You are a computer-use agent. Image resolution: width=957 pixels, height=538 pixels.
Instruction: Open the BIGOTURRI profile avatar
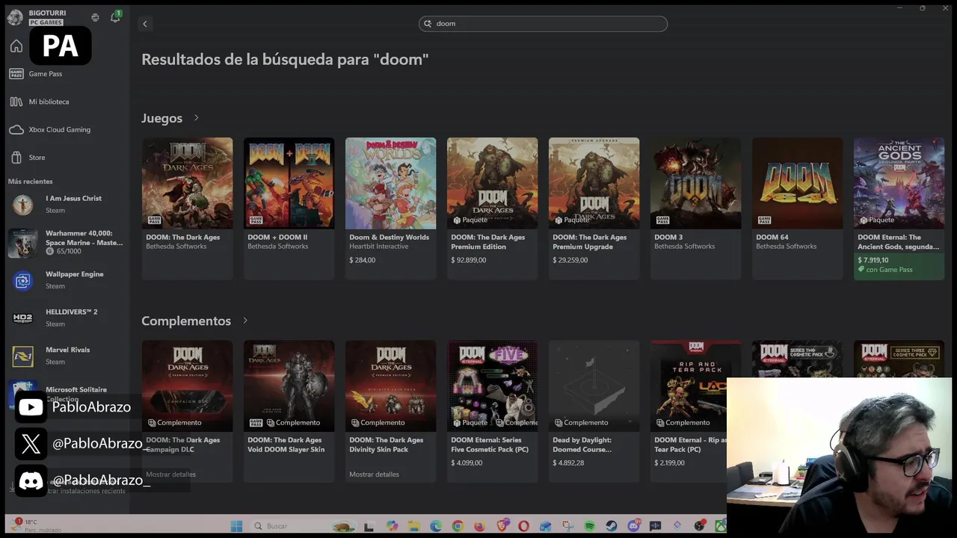(15, 17)
